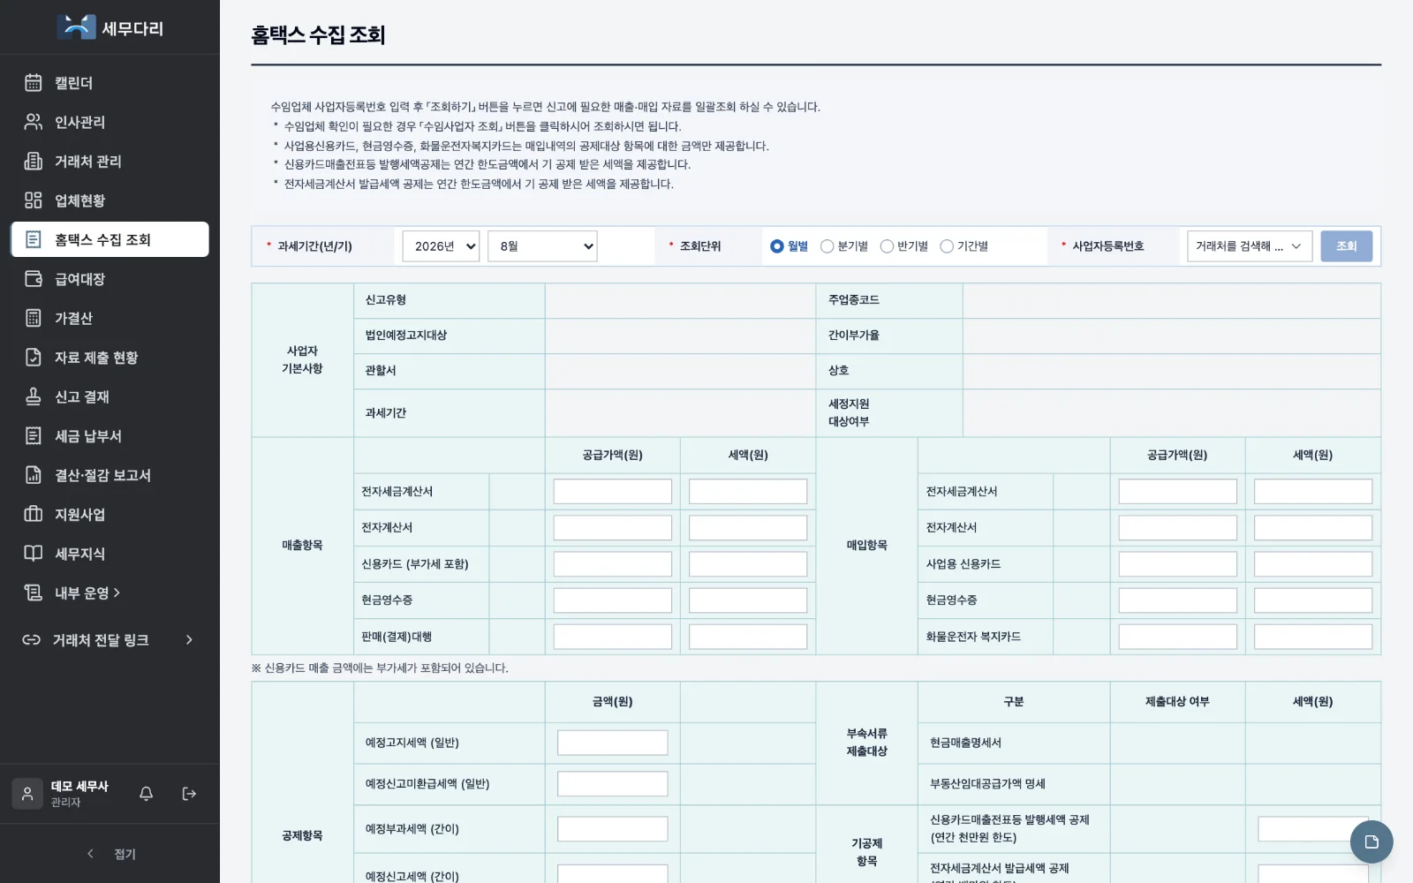Click the 거래처 관리 building icon

coord(34,162)
